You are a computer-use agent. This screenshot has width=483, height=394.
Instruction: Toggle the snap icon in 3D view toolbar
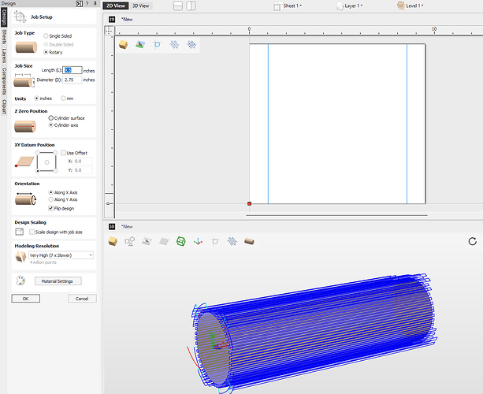pos(215,241)
